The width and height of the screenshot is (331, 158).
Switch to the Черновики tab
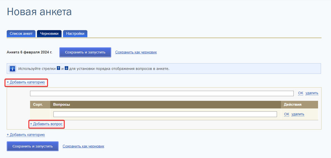point(49,34)
